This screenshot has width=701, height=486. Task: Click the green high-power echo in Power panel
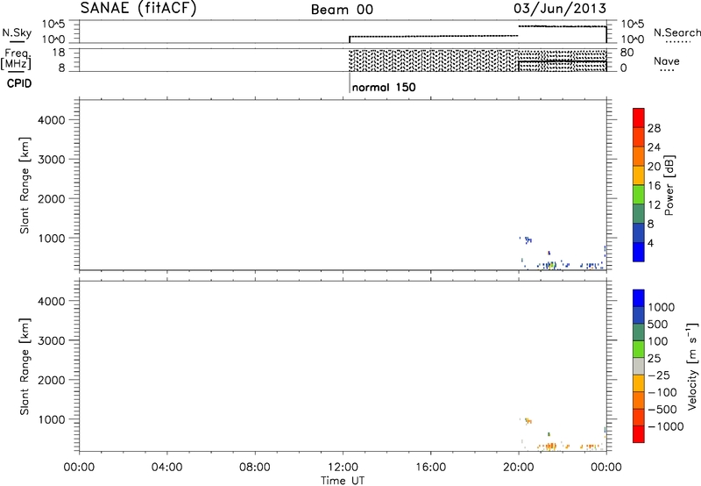[551, 263]
